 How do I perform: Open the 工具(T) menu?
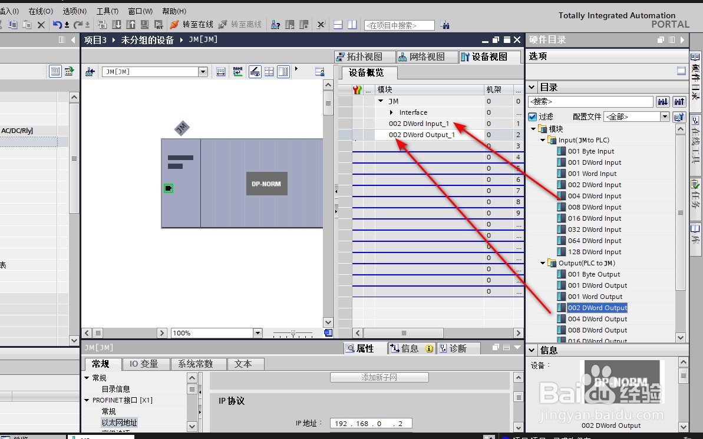click(x=107, y=11)
